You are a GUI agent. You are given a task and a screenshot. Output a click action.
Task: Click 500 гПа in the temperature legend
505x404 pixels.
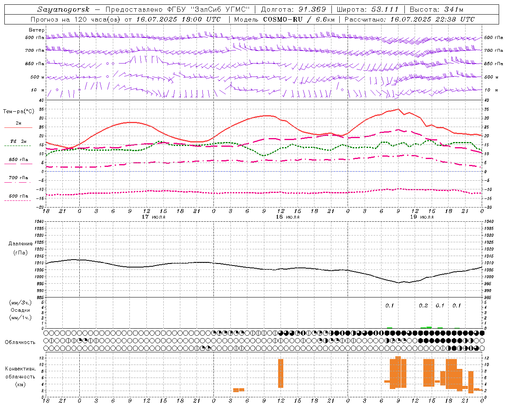[x=19, y=196]
